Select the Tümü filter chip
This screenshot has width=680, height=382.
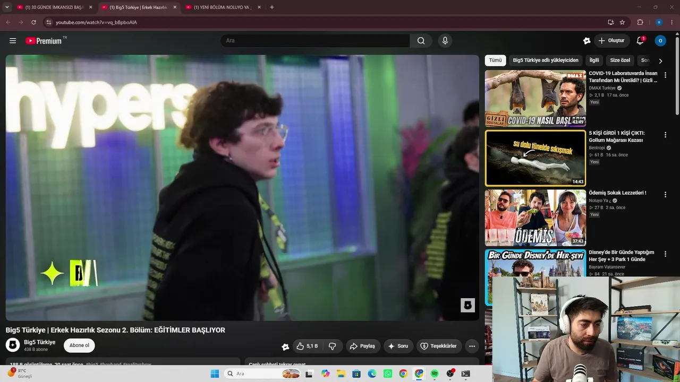coord(495,60)
